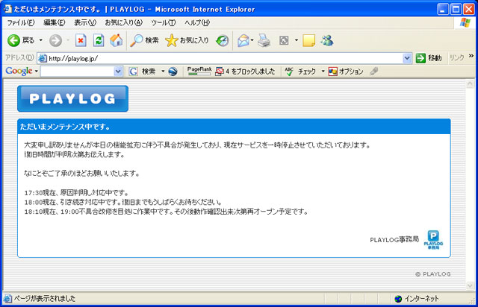The image size is (478, 307).
Task: Open the History clock icon
Action: click(x=223, y=40)
